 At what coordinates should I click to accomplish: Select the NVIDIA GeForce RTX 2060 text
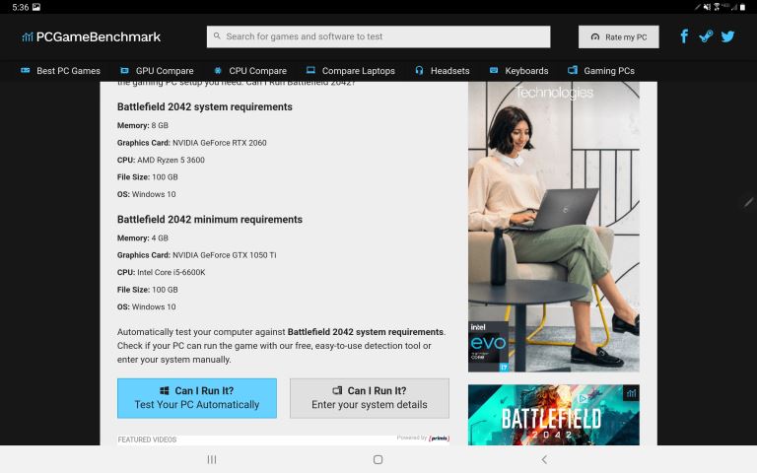220,143
